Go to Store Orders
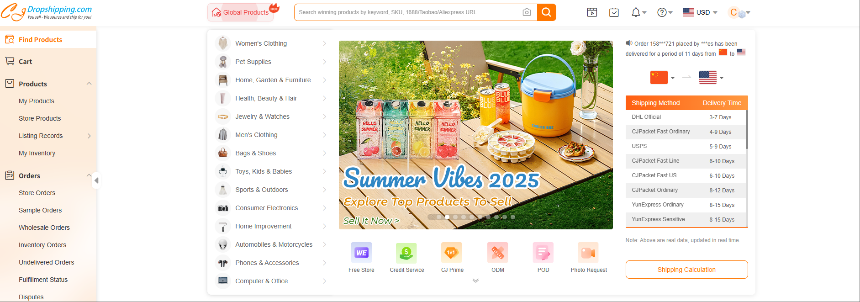Screen dimensions: 860x302 click(x=37, y=193)
